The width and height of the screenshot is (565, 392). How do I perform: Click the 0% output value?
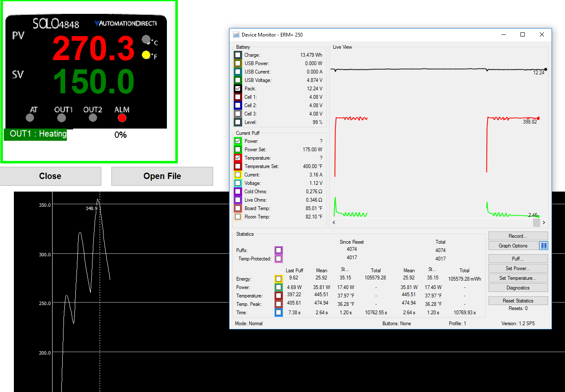point(121,135)
